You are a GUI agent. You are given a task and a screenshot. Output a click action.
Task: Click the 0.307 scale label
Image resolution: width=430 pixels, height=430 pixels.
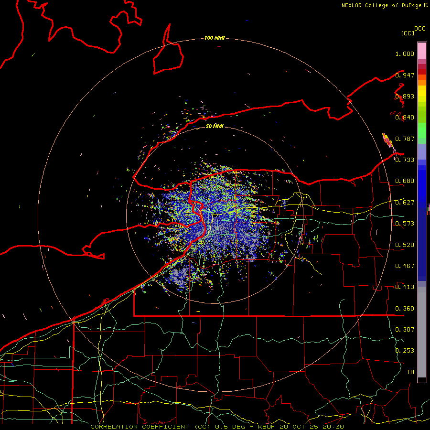pyautogui.click(x=405, y=330)
